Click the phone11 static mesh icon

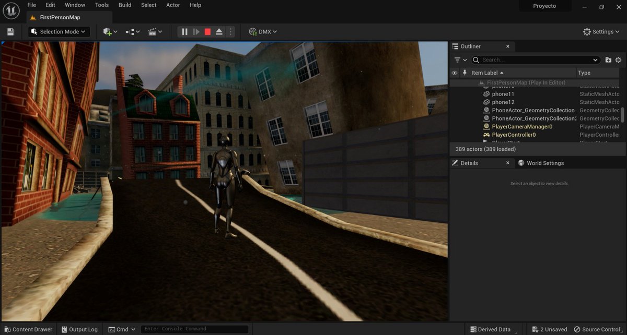tap(486, 94)
